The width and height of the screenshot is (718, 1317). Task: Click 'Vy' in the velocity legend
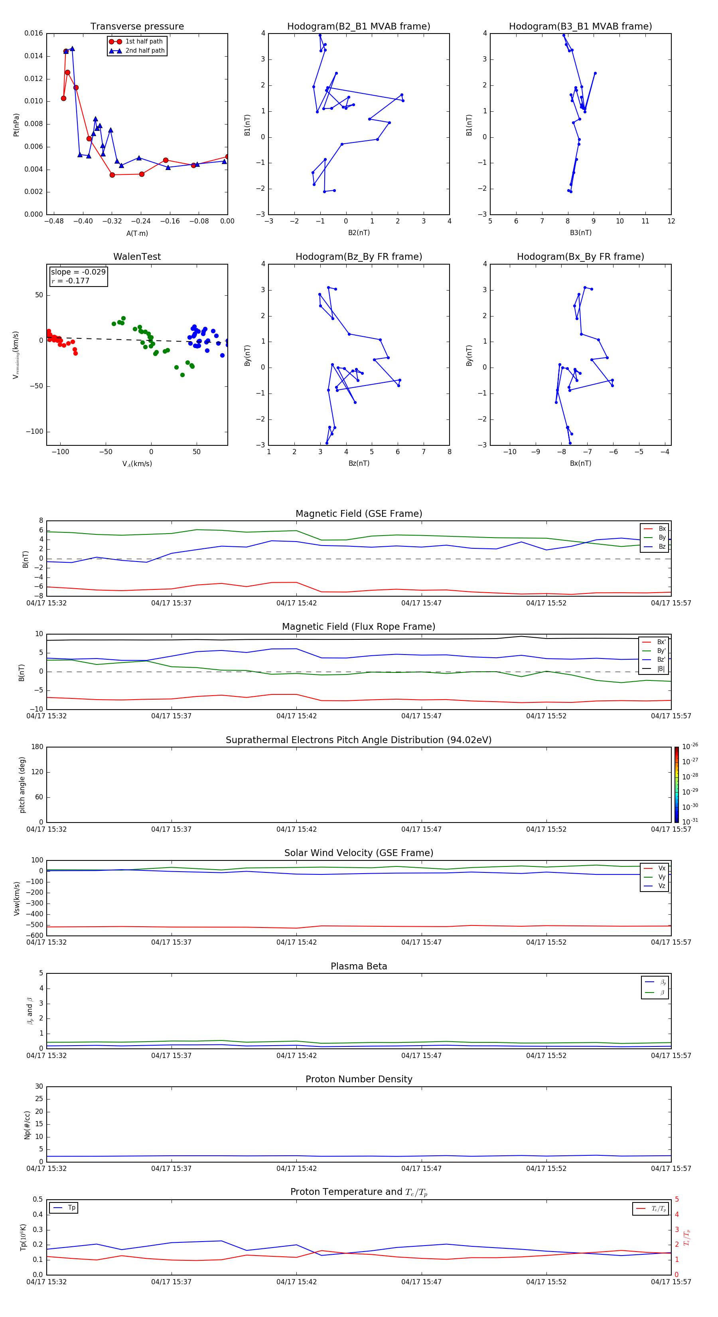pyautogui.click(x=655, y=877)
